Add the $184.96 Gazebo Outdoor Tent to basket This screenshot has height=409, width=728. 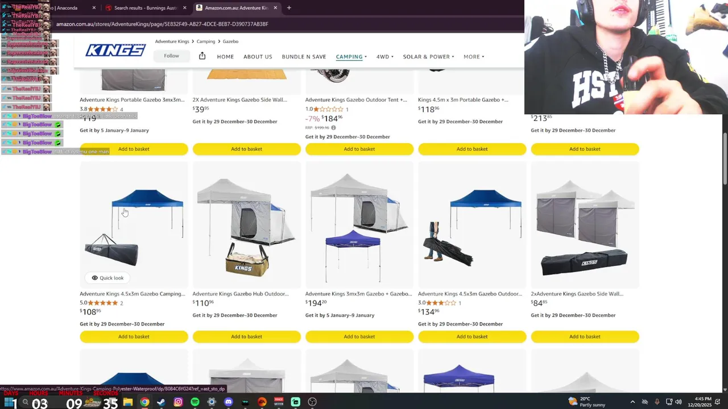coord(359,149)
